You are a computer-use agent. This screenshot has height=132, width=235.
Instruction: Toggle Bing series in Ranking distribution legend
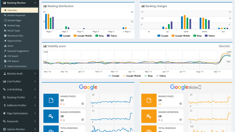[x=100, y=36]
